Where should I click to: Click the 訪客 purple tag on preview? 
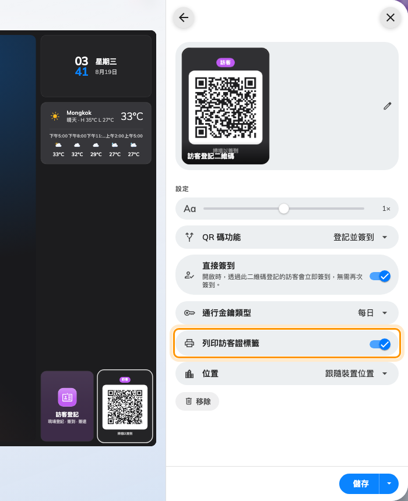click(226, 62)
